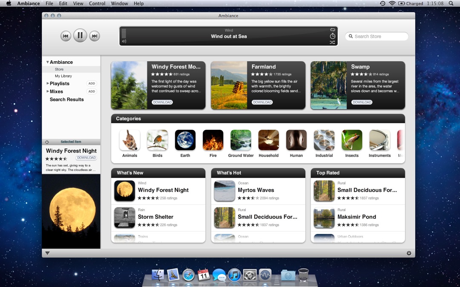Skip to the next track
This screenshot has height=287, width=460.
tap(95, 36)
